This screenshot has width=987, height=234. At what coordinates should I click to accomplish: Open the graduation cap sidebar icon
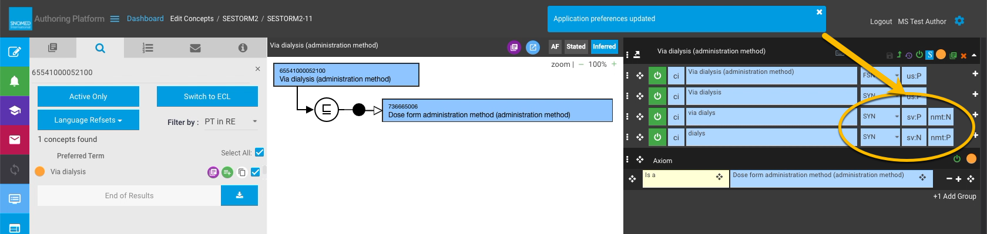(15, 110)
